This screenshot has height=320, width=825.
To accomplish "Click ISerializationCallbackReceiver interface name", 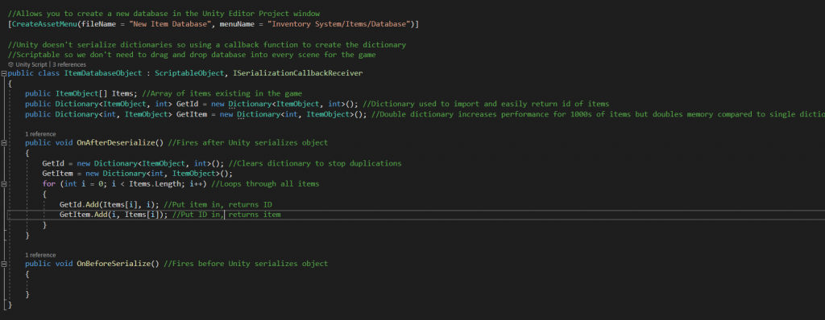I will 293,73.
